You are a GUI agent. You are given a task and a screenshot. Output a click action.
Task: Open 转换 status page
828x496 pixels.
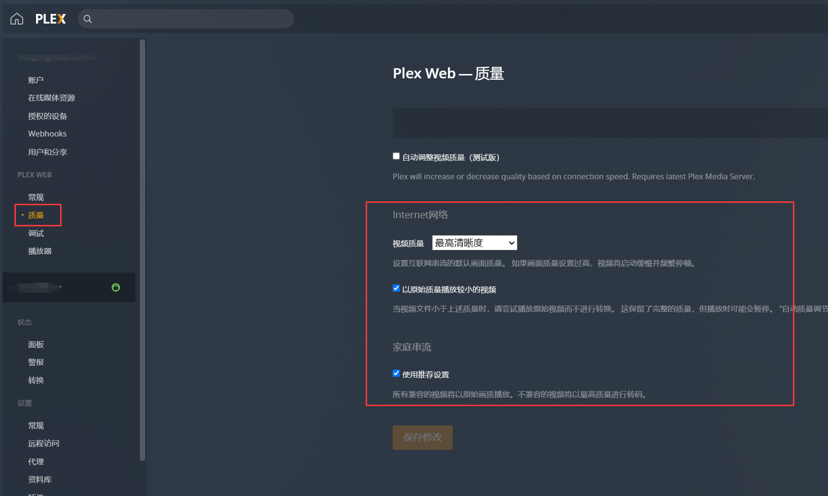pyautogui.click(x=36, y=380)
